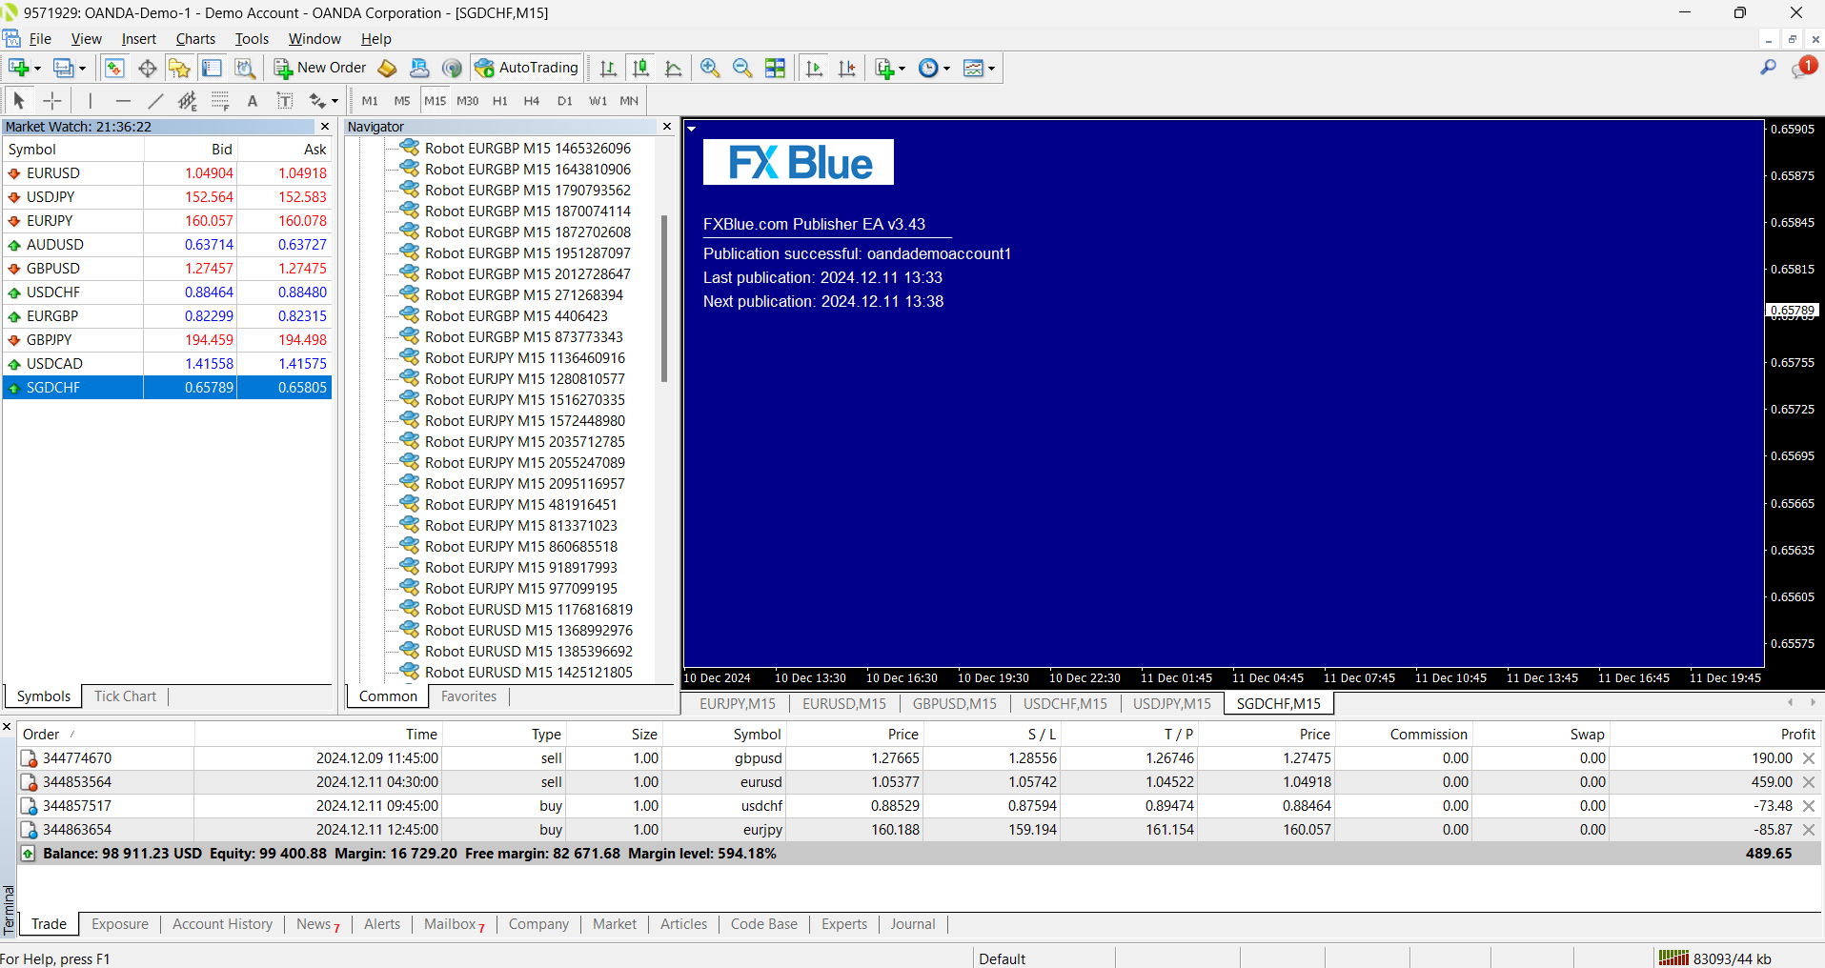This screenshot has height=968, width=1825.
Task: Select the horizontal line tool
Action: click(123, 100)
